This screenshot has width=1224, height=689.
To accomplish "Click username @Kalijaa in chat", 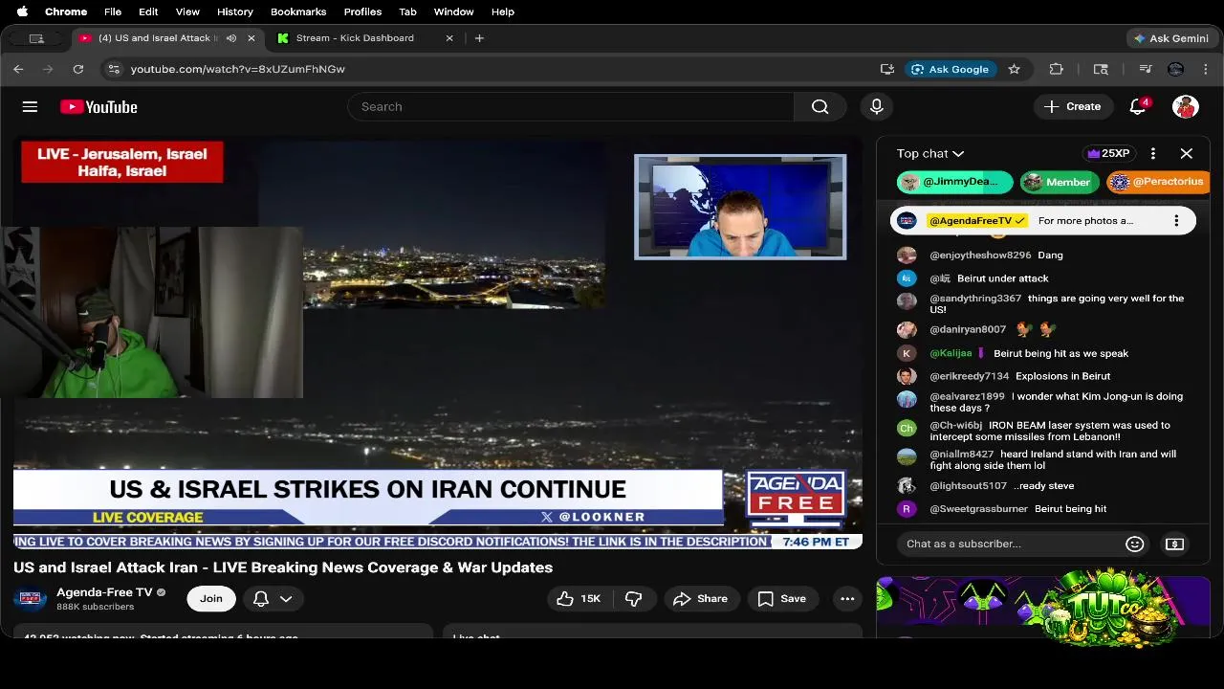I will pyautogui.click(x=951, y=353).
